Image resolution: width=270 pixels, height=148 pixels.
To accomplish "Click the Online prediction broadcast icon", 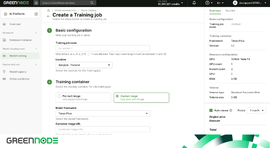I will coord(4,79).
